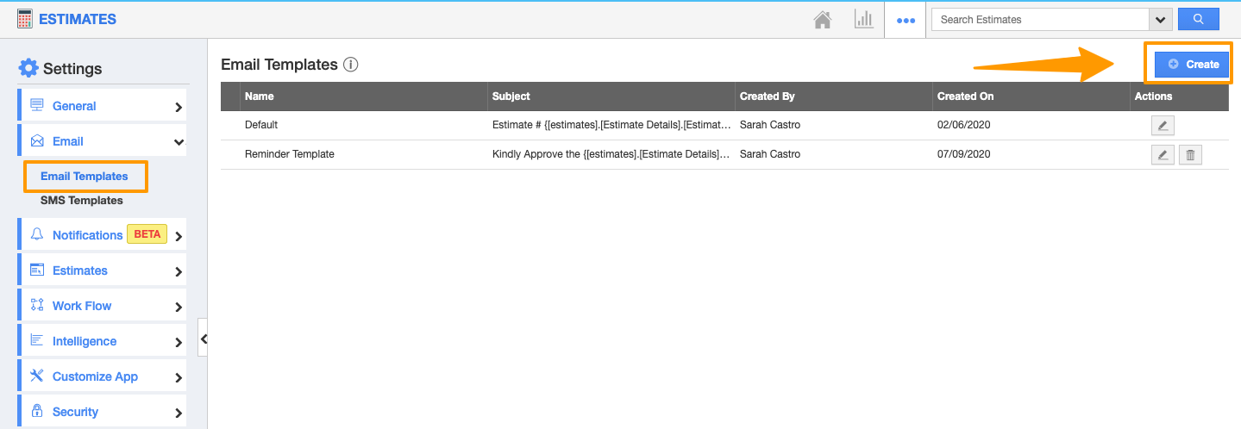Click the Notifications bell icon
The height and width of the screenshot is (429, 1241).
point(37,234)
